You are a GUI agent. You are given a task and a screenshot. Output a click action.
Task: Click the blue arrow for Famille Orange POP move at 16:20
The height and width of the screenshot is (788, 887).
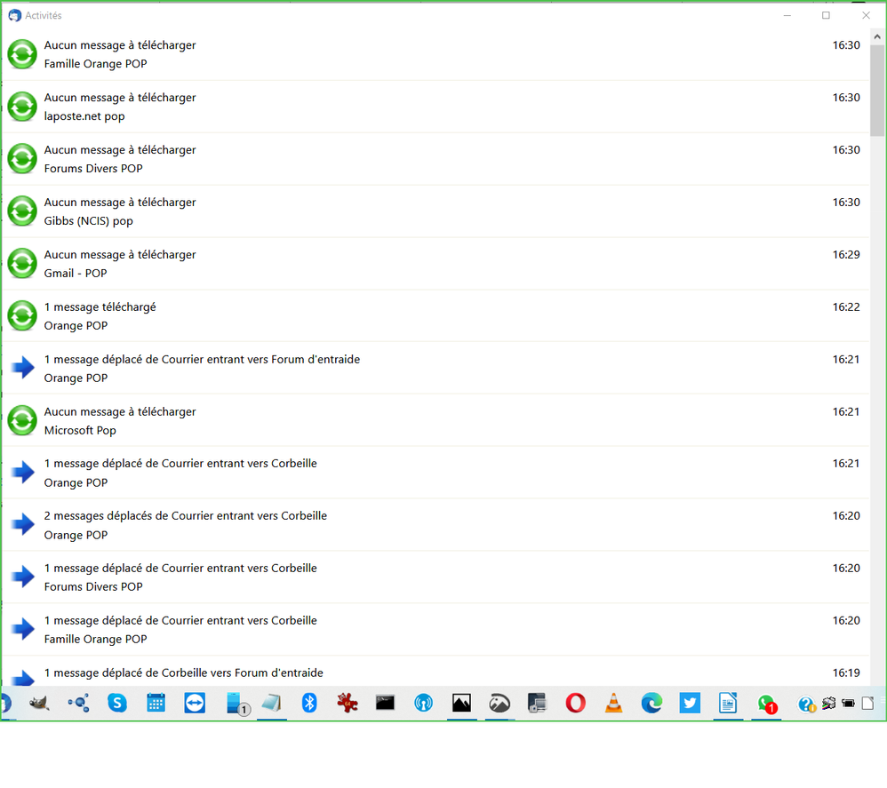click(x=23, y=629)
